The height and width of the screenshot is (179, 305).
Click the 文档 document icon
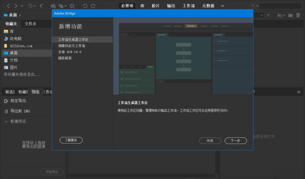point(6,60)
